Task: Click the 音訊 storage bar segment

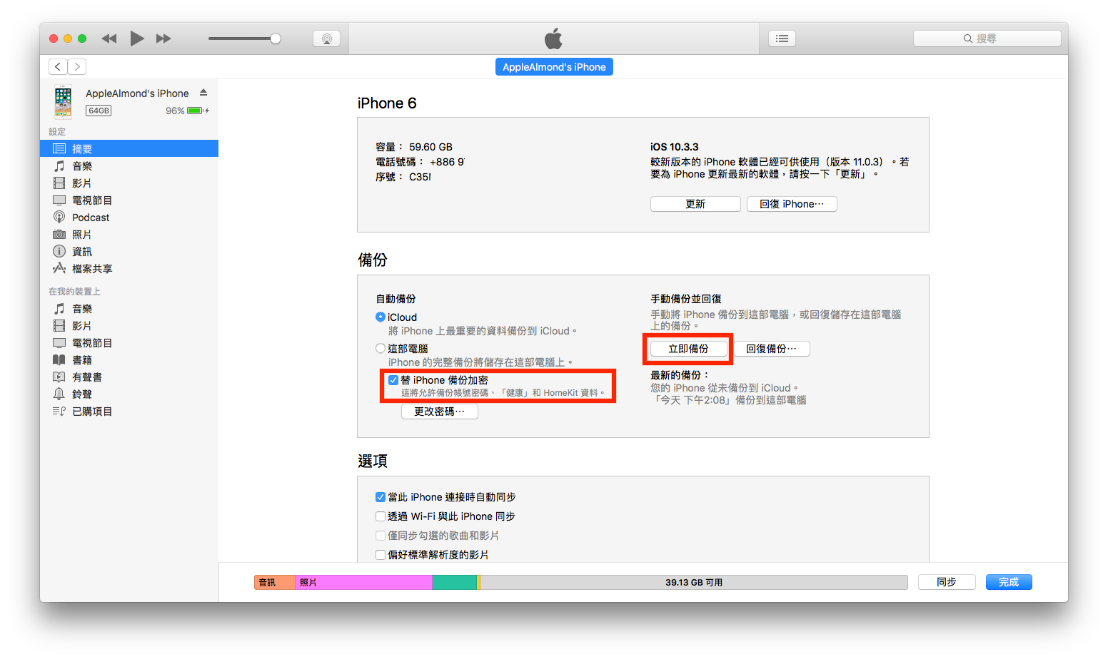Action: [275, 583]
